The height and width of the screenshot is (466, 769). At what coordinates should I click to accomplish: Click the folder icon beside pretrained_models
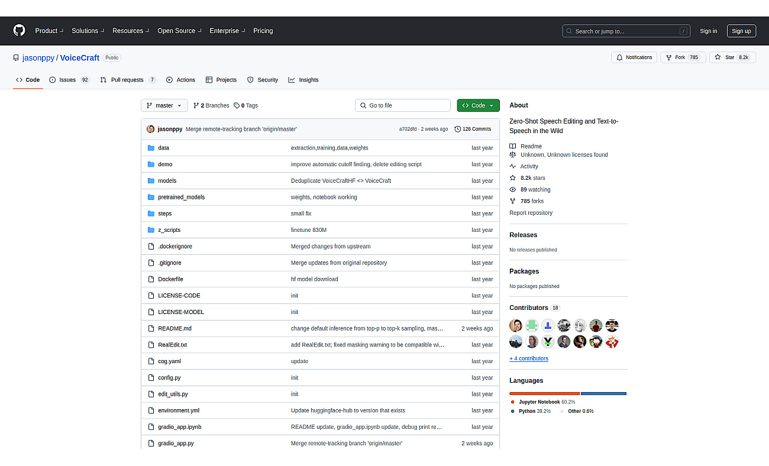151,197
